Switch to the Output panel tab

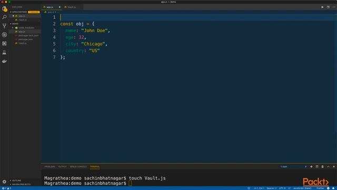[x=62, y=167]
